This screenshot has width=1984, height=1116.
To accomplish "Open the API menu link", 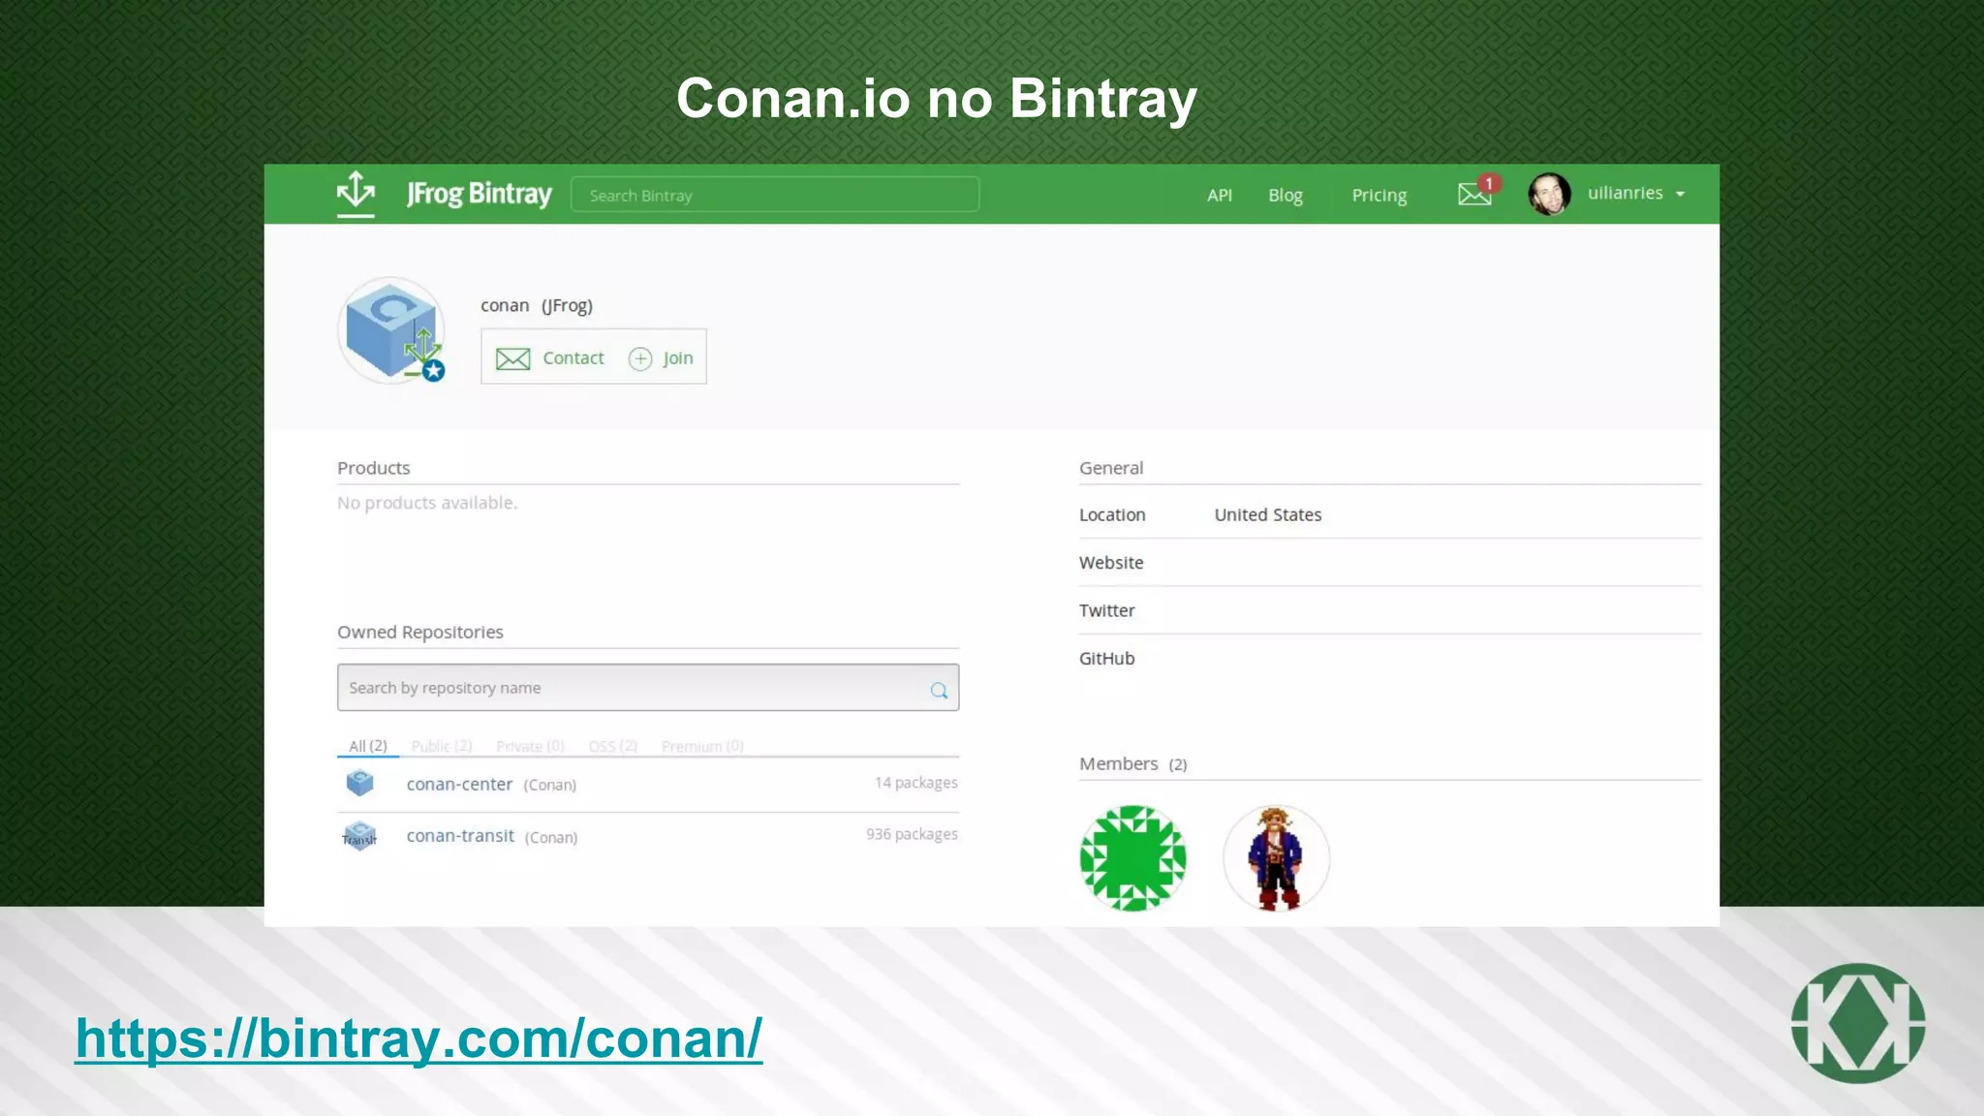I will tap(1220, 195).
